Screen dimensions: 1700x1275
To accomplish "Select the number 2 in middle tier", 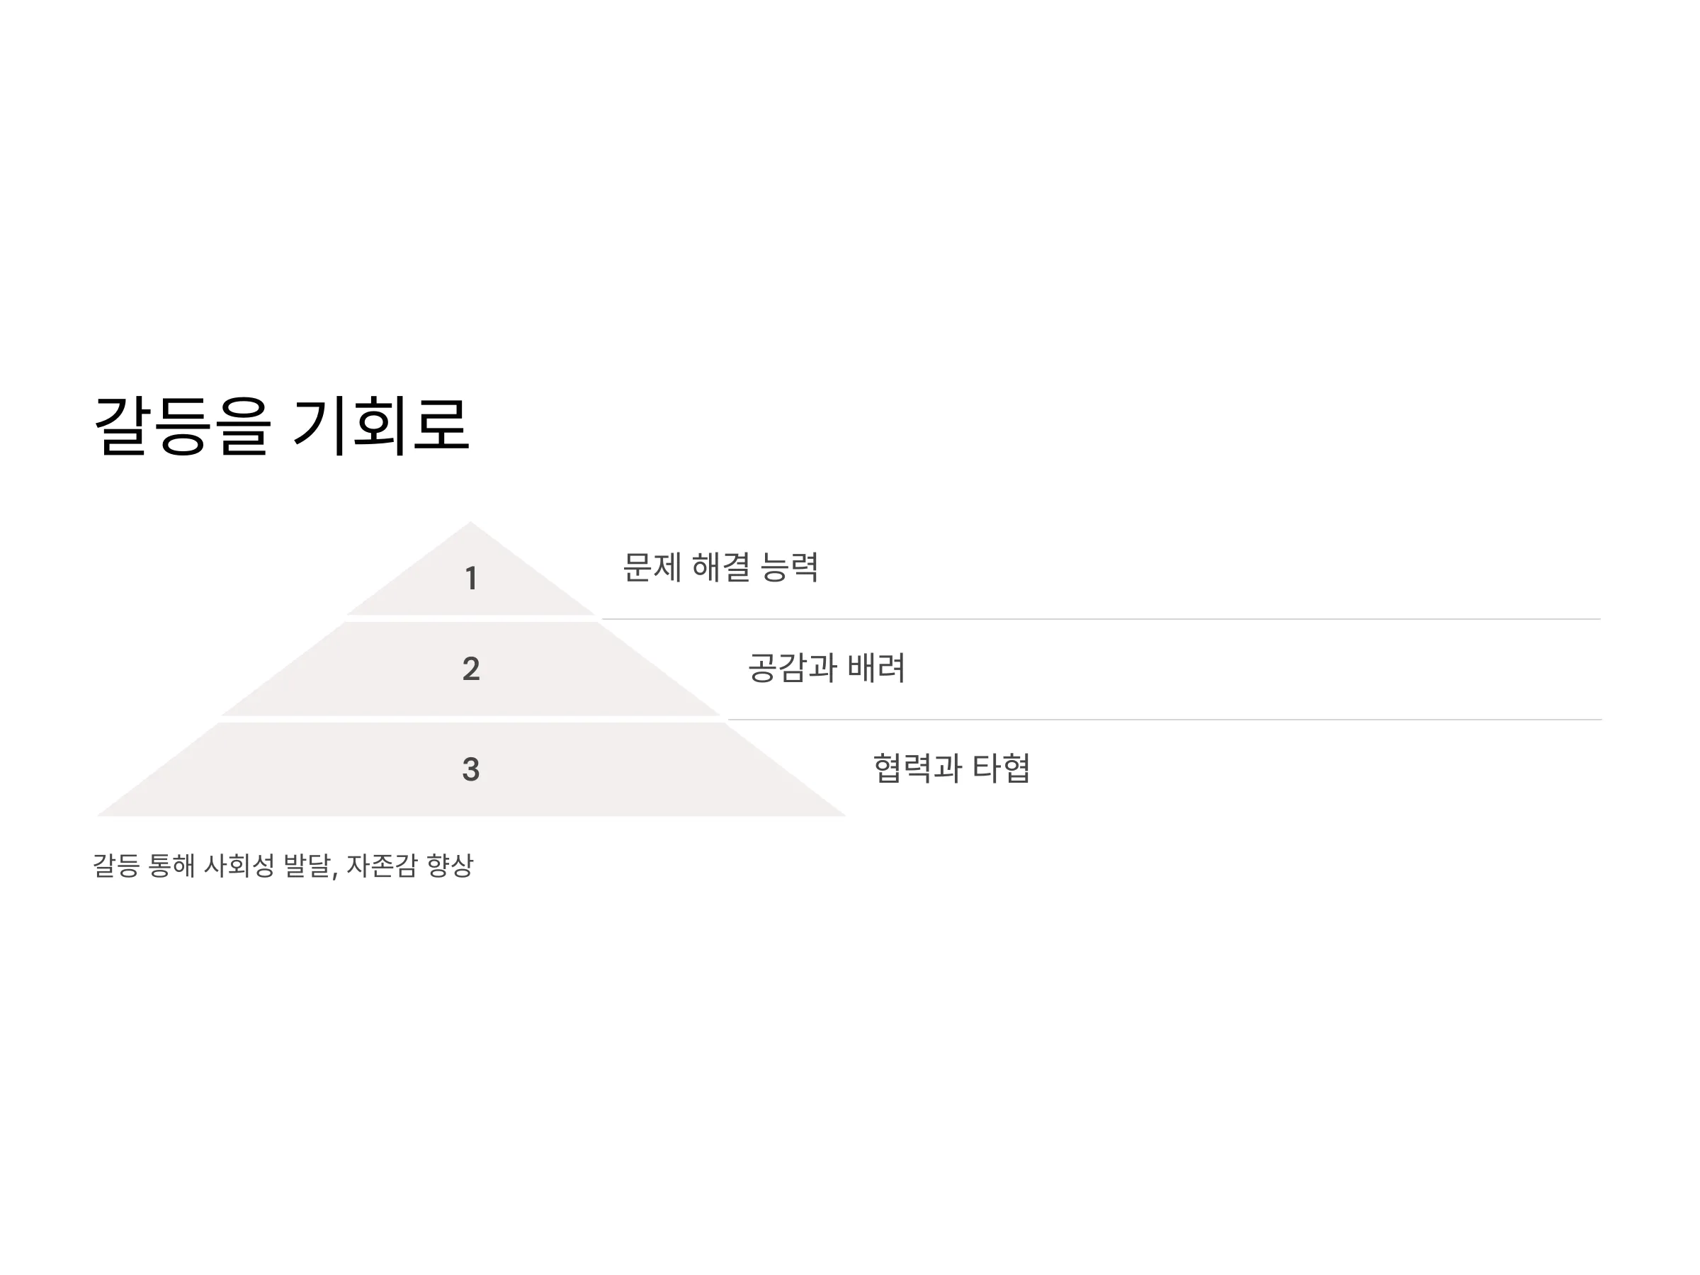I will tap(471, 669).
